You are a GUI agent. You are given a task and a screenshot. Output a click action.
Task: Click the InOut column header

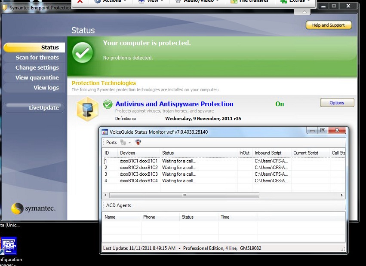coord(245,153)
